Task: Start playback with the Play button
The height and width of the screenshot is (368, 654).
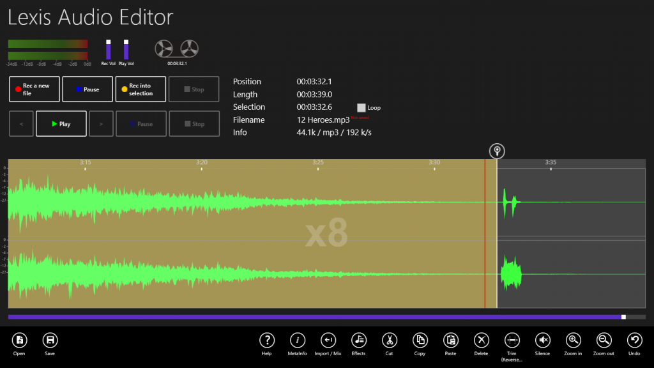Action: 61,123
